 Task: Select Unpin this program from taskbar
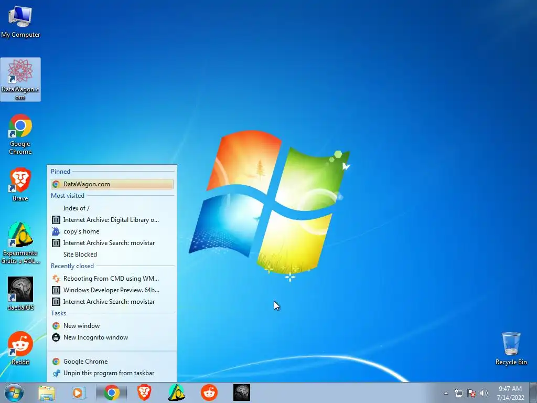coord(112,373)
